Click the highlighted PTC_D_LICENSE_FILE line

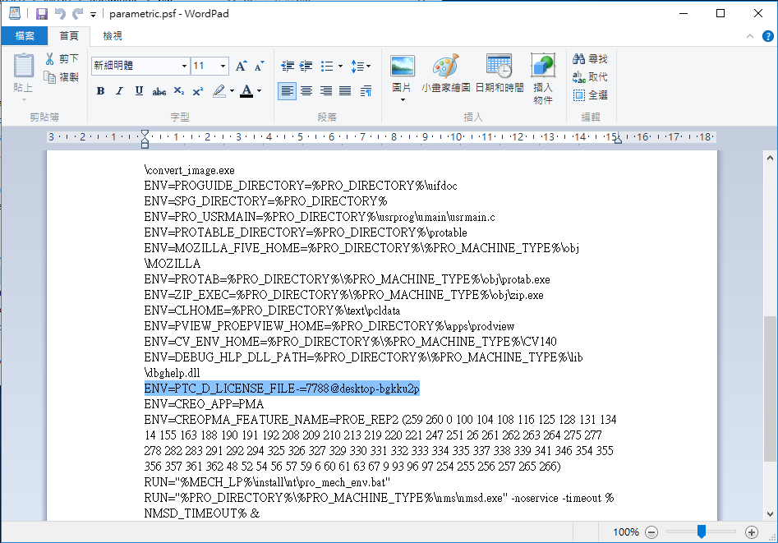tap(281, 389)
